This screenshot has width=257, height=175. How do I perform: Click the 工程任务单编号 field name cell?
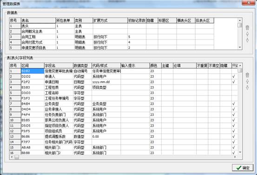pyautogui.click(x=59, y=98)
